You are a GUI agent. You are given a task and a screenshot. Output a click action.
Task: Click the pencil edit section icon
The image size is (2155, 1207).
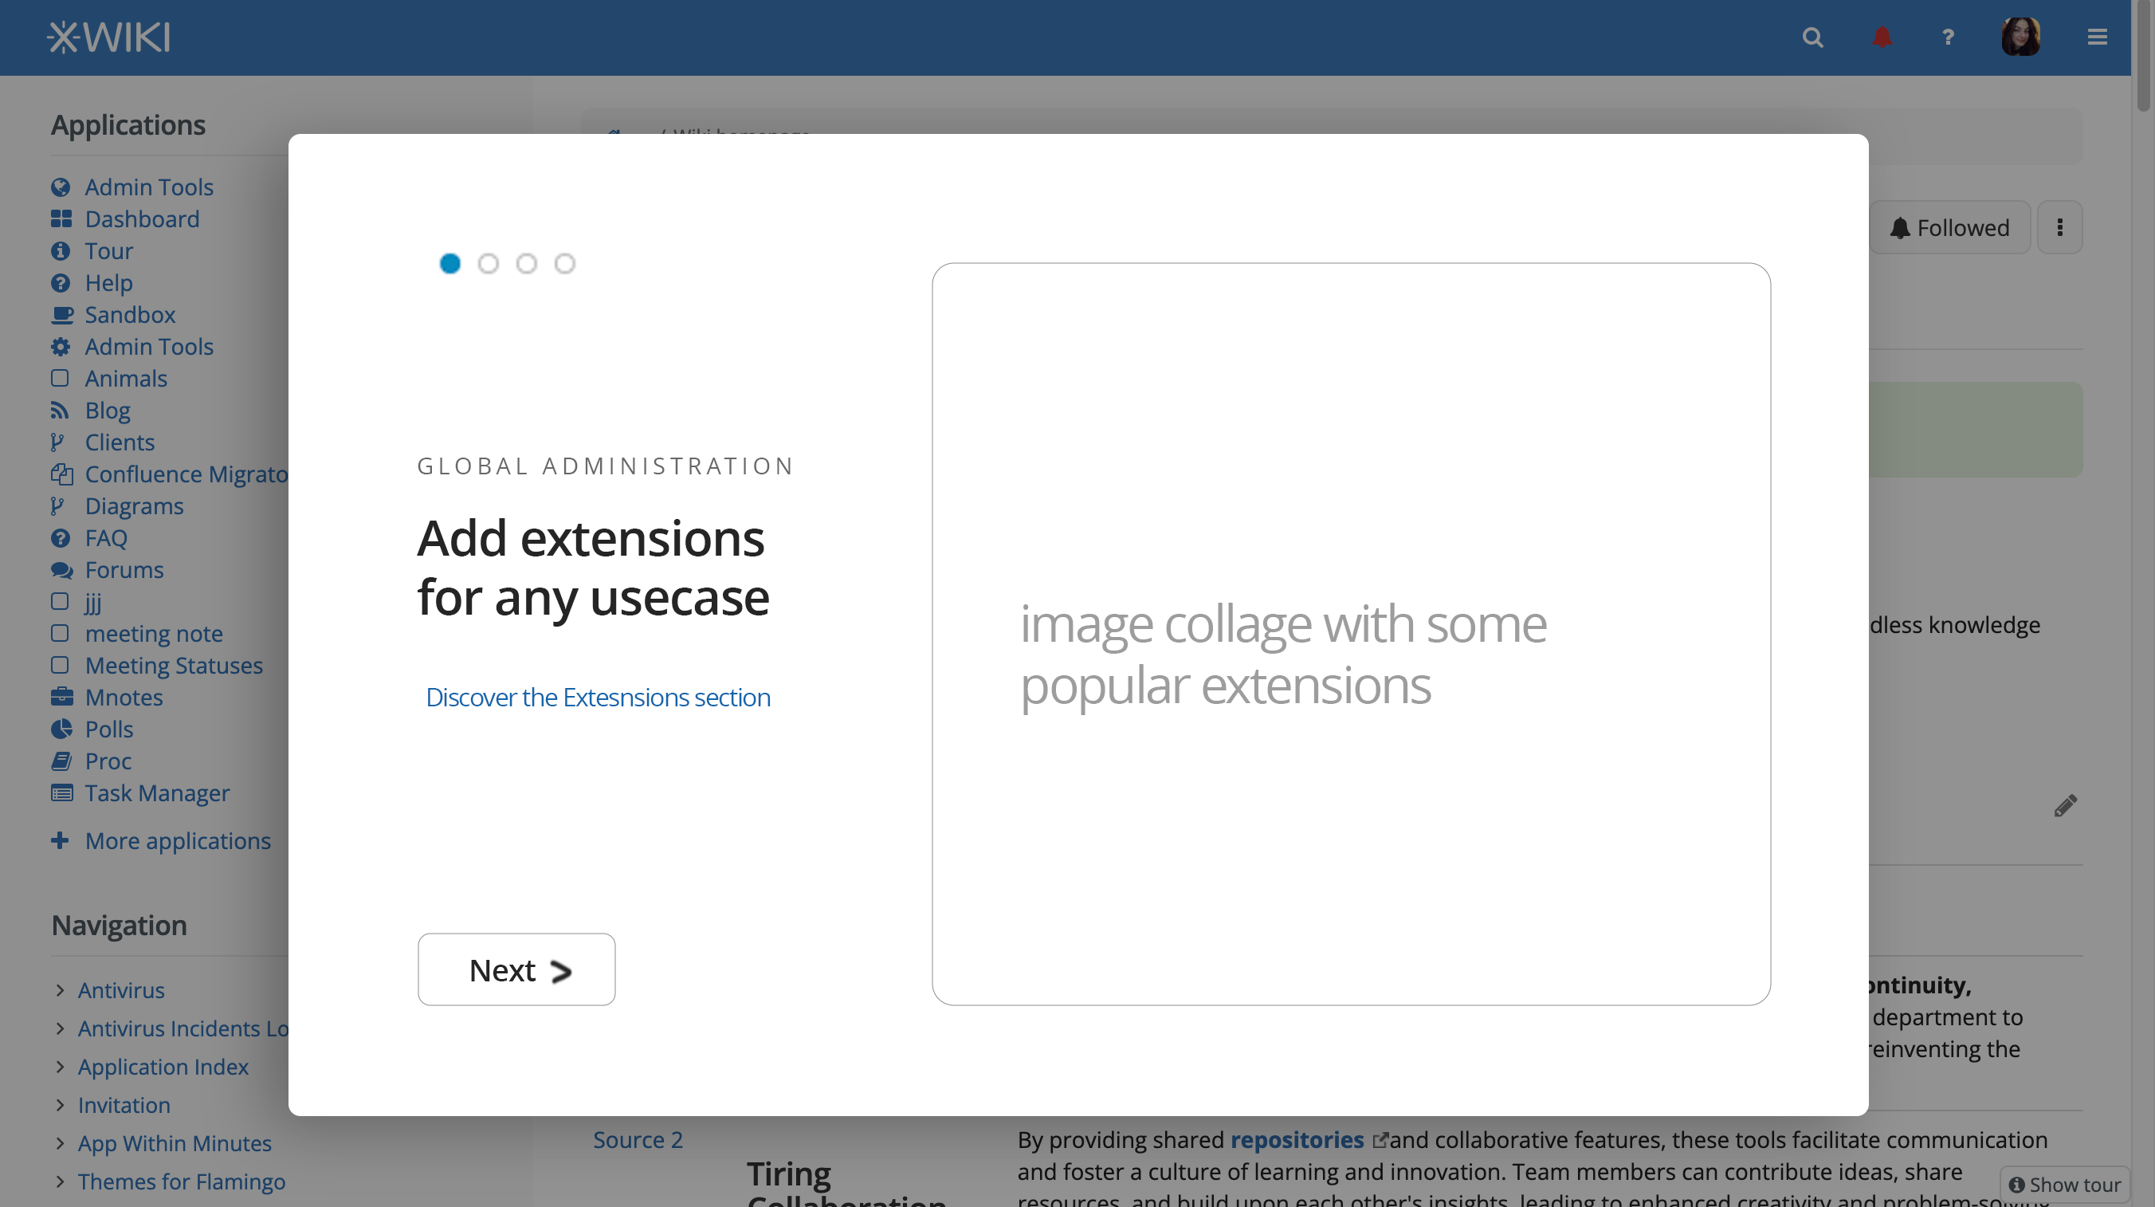(2065, 806)
